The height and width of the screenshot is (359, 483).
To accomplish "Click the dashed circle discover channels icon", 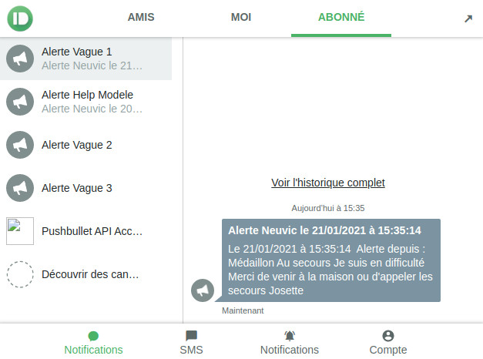I will click(20, 274).
